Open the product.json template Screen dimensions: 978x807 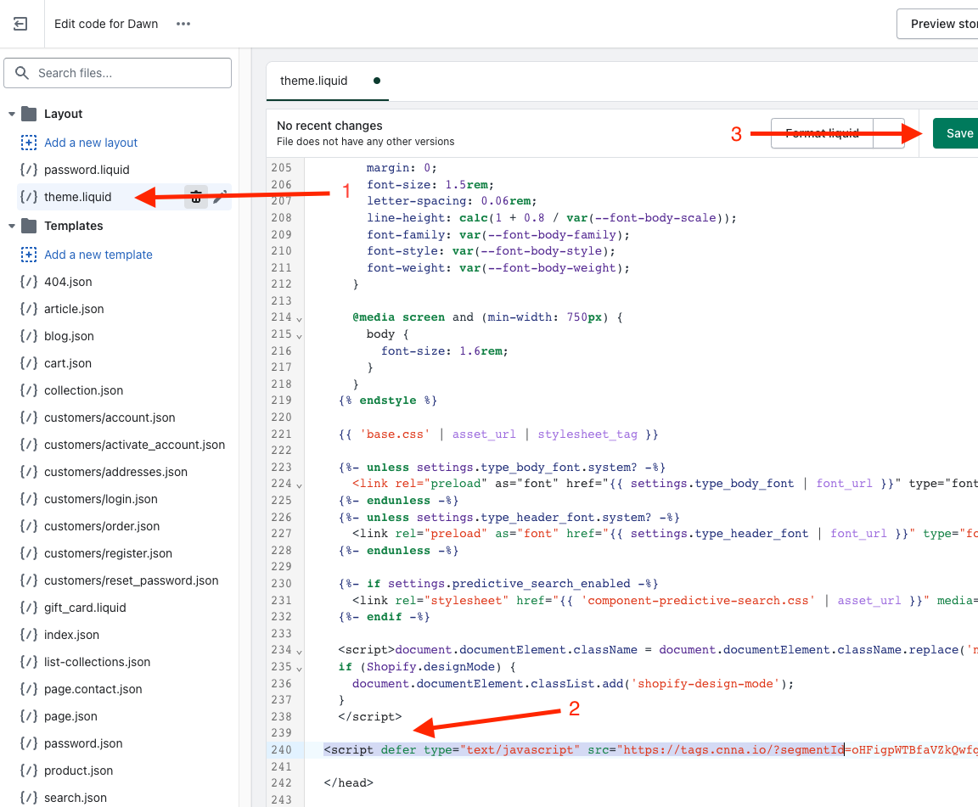[x=78, y=771]
